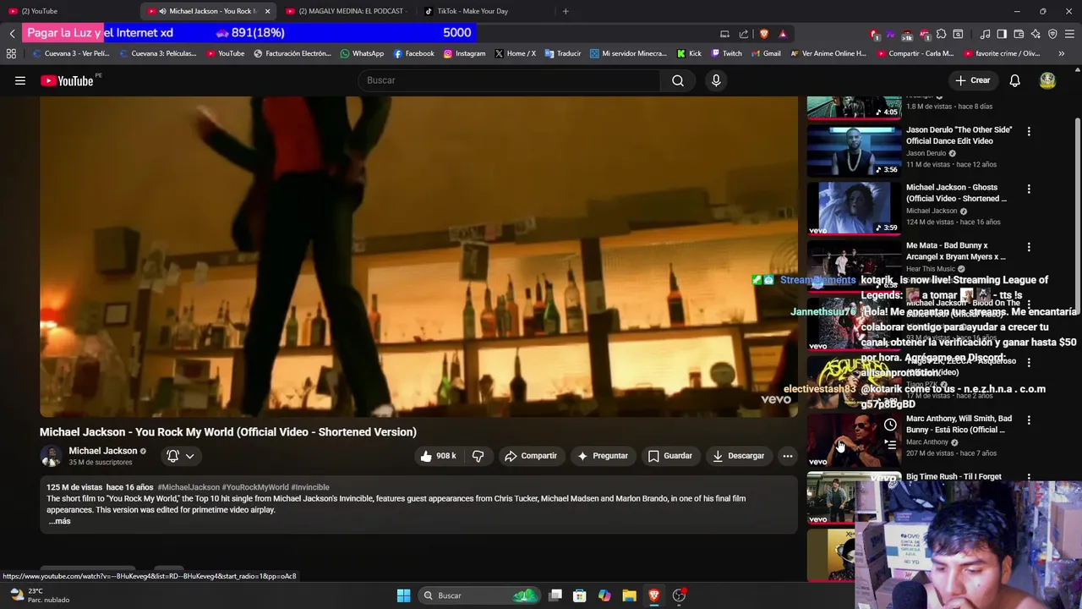This screenshot has height=609, width=1082.
Task: Open Task View on the taskbar
Action: click(x=555, y=595)
